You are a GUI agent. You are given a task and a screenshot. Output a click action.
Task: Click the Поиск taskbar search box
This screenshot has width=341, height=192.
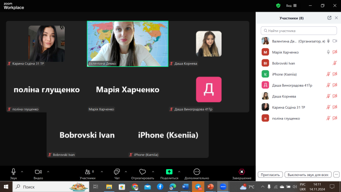click(51, 187)
